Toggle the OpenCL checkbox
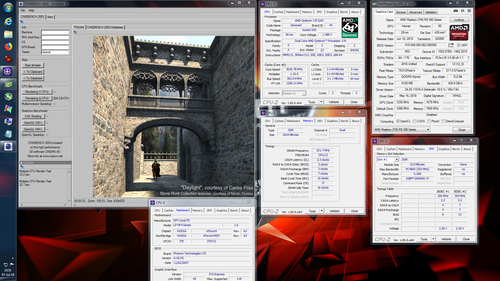500x281 pixels. click(398, 121)
